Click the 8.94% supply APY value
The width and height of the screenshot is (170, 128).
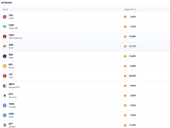pyautogui.click(x=133, y=85)
